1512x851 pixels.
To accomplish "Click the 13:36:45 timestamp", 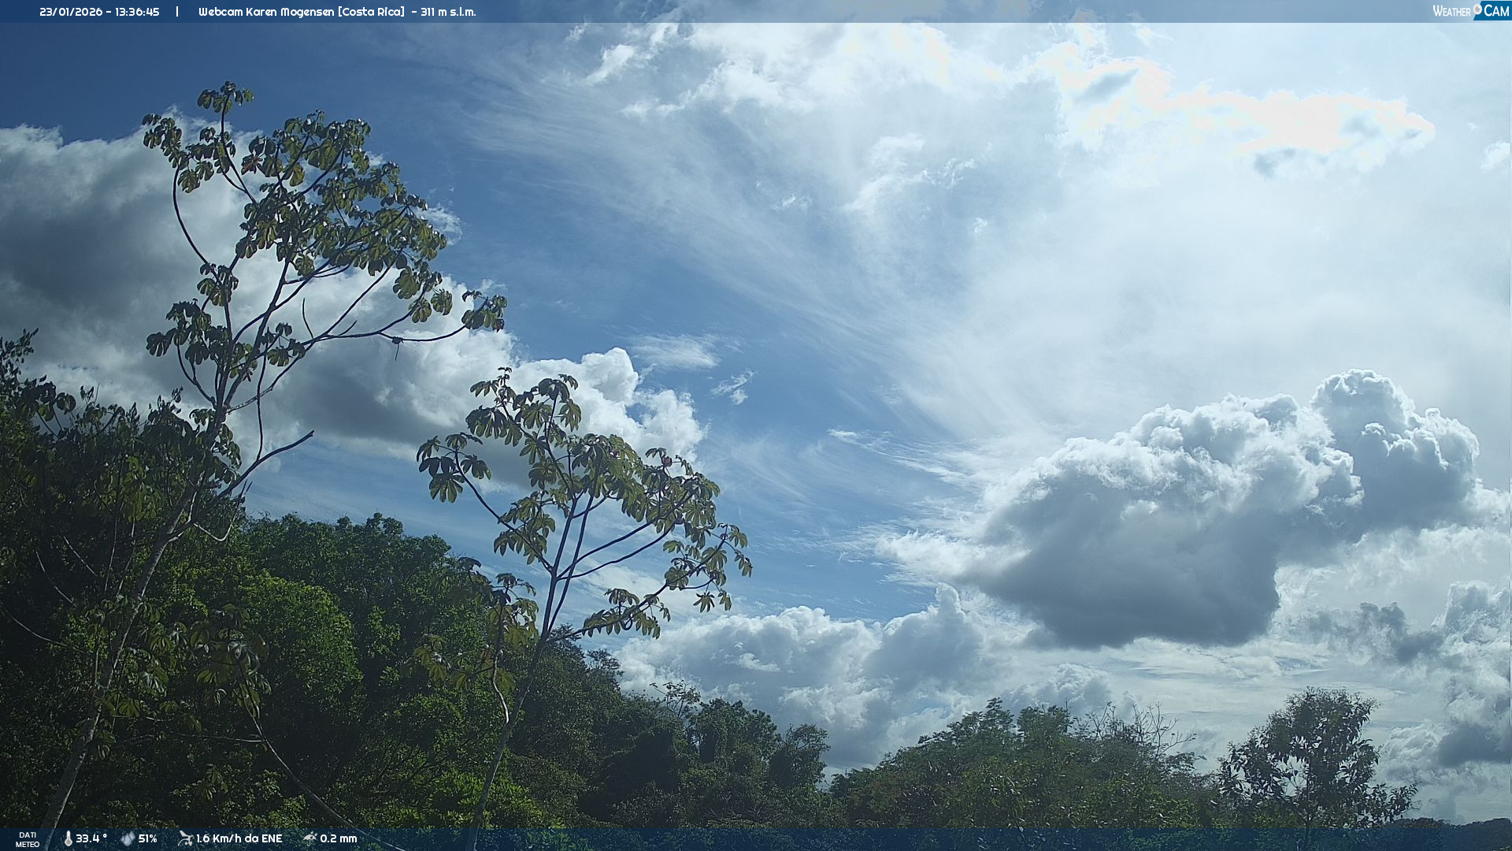I will 137,12.
